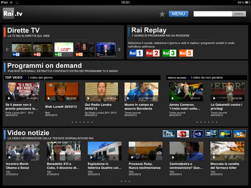This screenshot has width=251, height=188.
Task: Jump to last Trenta Secondi page dot
Action: pos(216,122)
